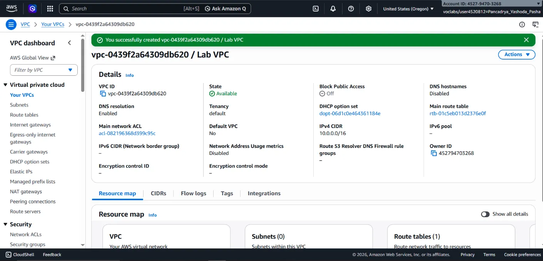Viewport: 543px width, 261px height.
Task: Toggle the hamburger navigation menu
Action: (11, 24)
